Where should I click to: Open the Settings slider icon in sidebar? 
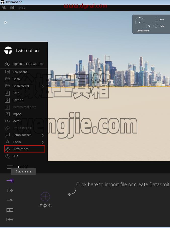(10, 200)
